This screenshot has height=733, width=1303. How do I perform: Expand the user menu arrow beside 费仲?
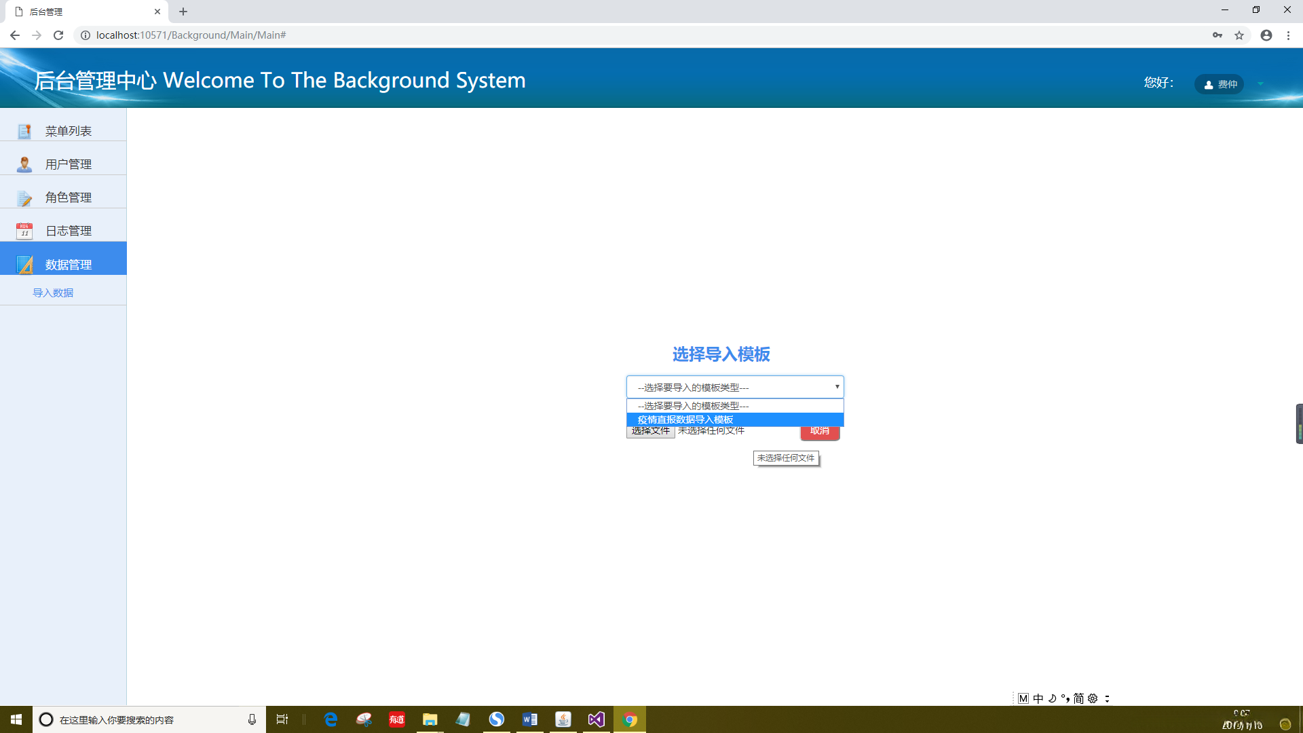coord(1260,84)
